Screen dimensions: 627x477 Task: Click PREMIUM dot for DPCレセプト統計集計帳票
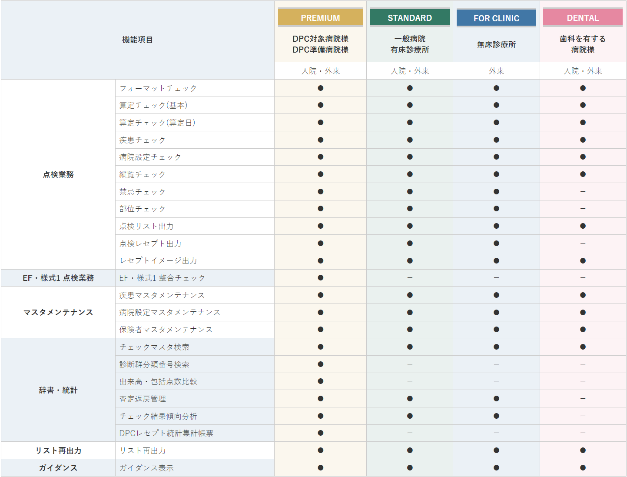tap(321, 433)
